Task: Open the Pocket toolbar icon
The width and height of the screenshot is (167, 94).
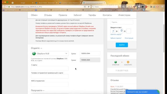Action: click(x=139, y=7)
